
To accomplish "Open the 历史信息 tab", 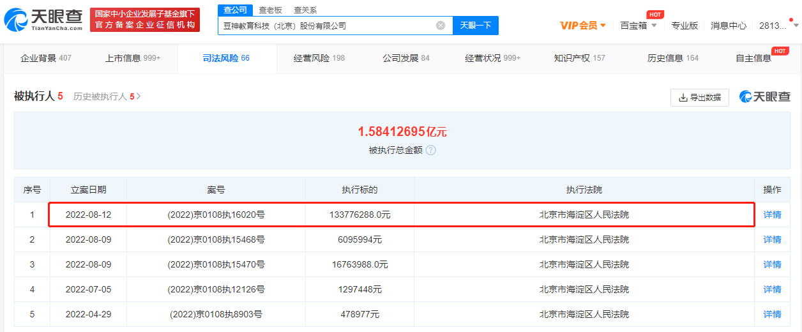I will (673, 58).
